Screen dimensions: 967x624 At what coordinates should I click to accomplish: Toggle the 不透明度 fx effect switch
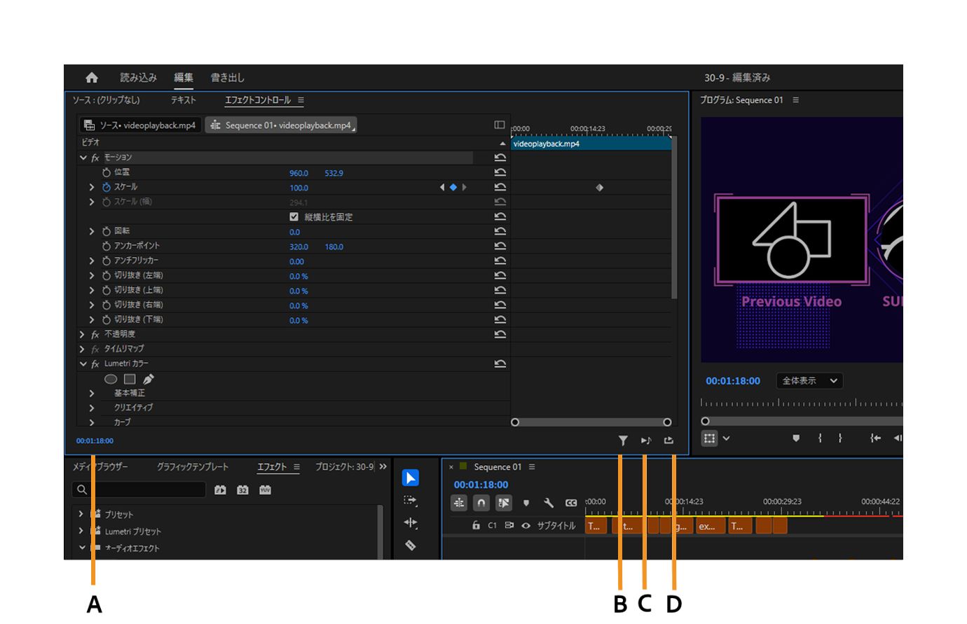point(95,334)
